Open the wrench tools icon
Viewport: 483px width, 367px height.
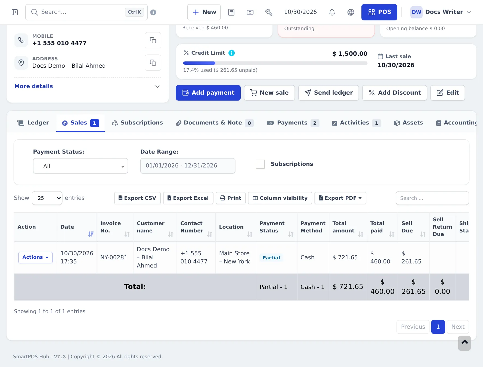[x=269, y=12]
